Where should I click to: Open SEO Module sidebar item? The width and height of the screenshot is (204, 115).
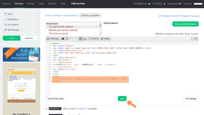pos(13,30)
